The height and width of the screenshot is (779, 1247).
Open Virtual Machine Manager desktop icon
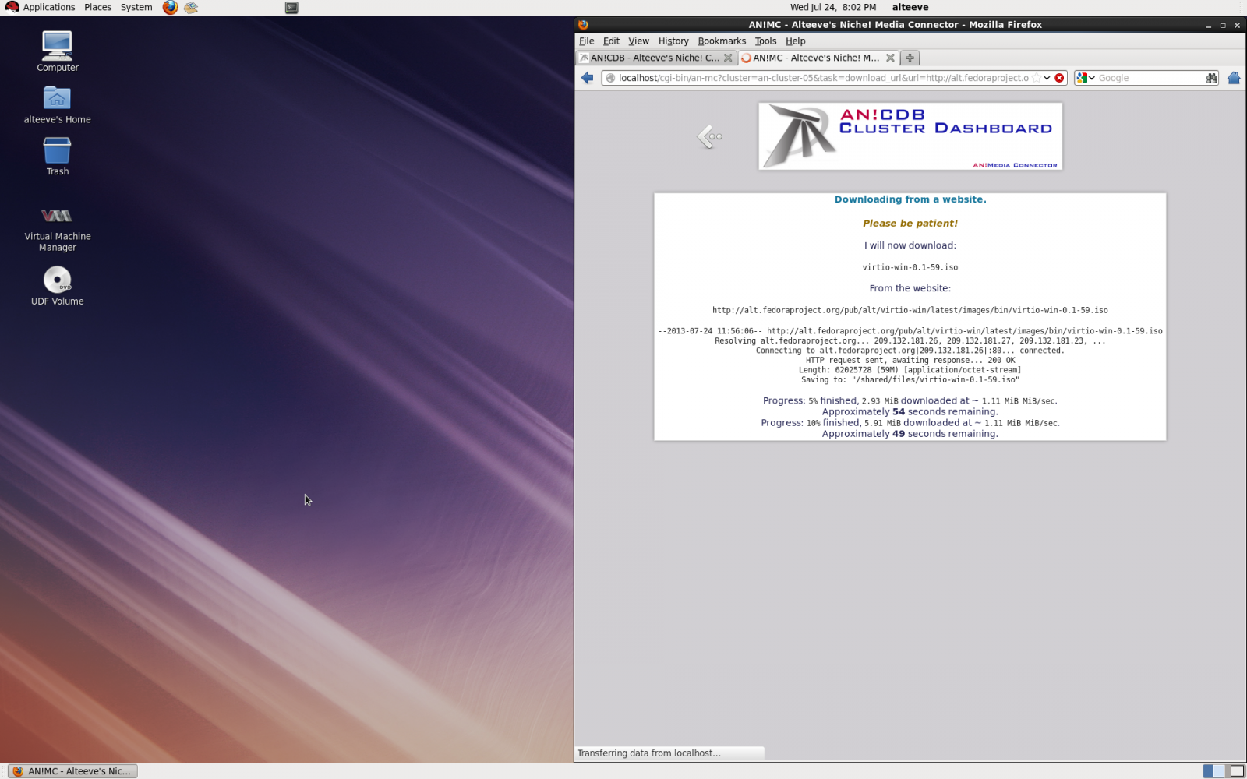[57, 217]
